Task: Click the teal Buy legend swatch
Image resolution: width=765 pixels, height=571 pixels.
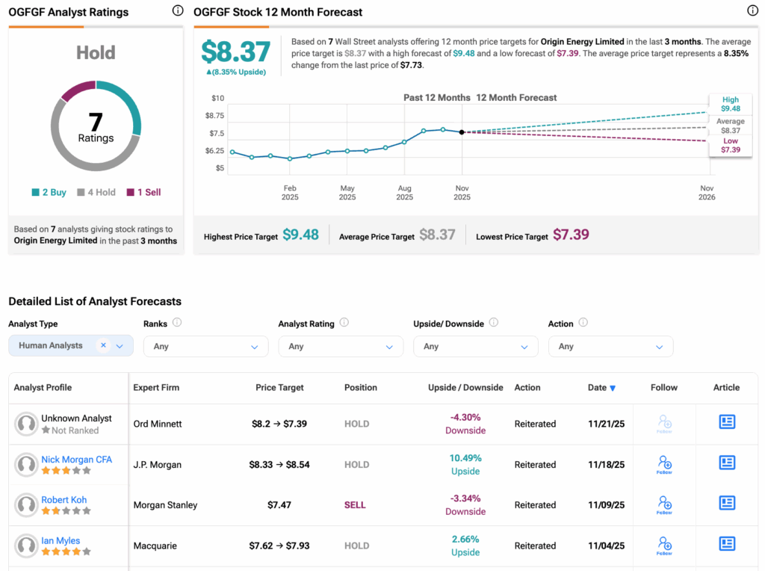Action: [36, 193]
